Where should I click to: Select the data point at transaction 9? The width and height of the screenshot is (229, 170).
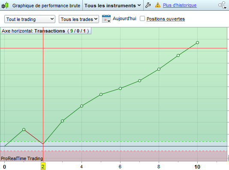(x=178, y=55)
